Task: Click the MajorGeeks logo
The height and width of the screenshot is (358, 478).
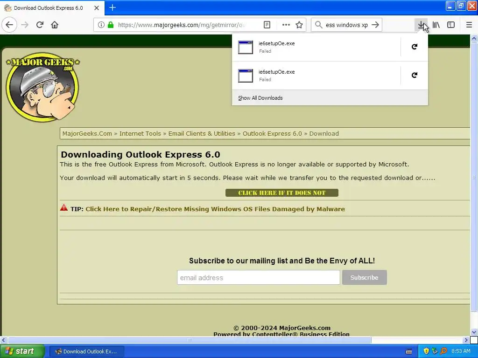Action: 42,87
